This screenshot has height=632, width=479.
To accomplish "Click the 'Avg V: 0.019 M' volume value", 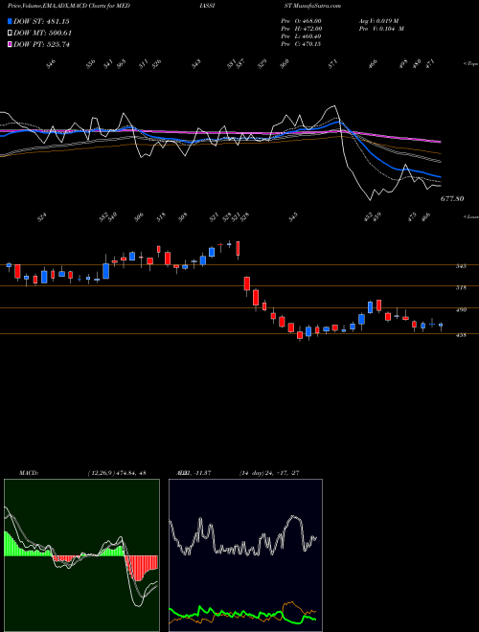I will click(378, 21).
